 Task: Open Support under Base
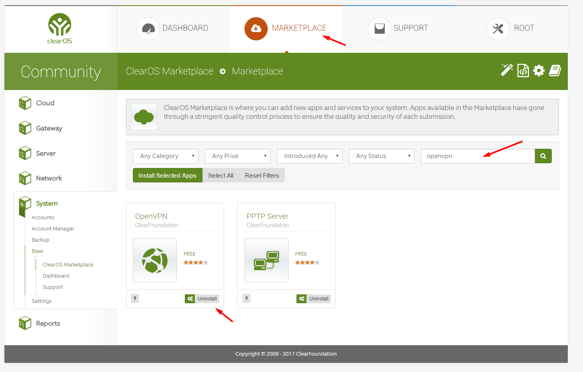click(53, 287)
